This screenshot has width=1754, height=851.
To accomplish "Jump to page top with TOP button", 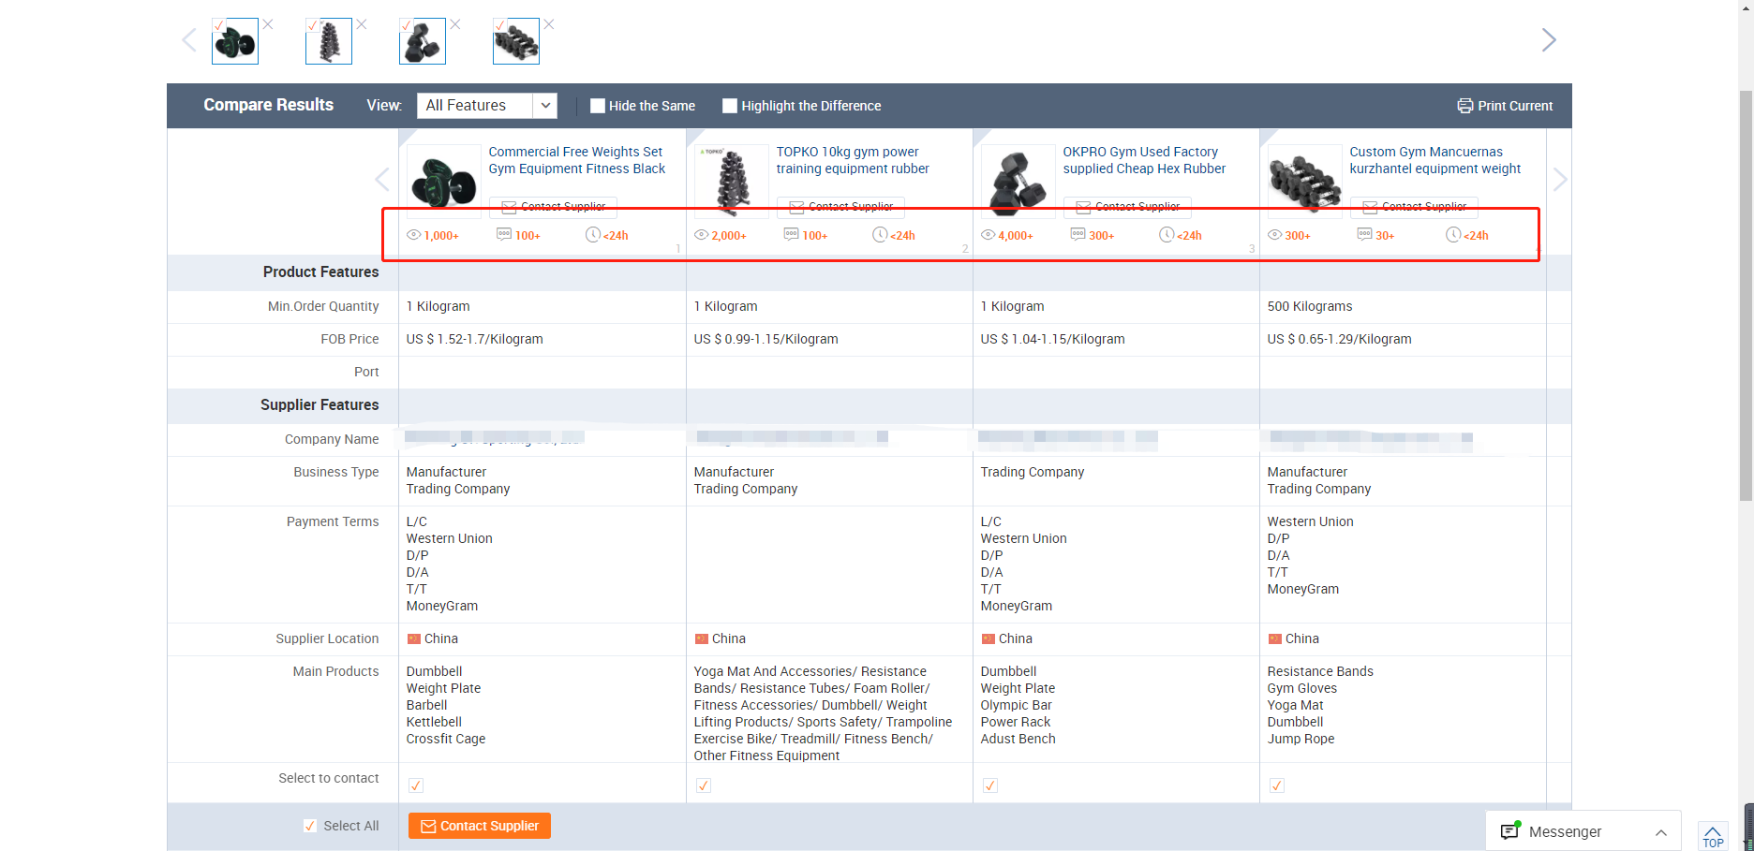I will point(1713,836).
